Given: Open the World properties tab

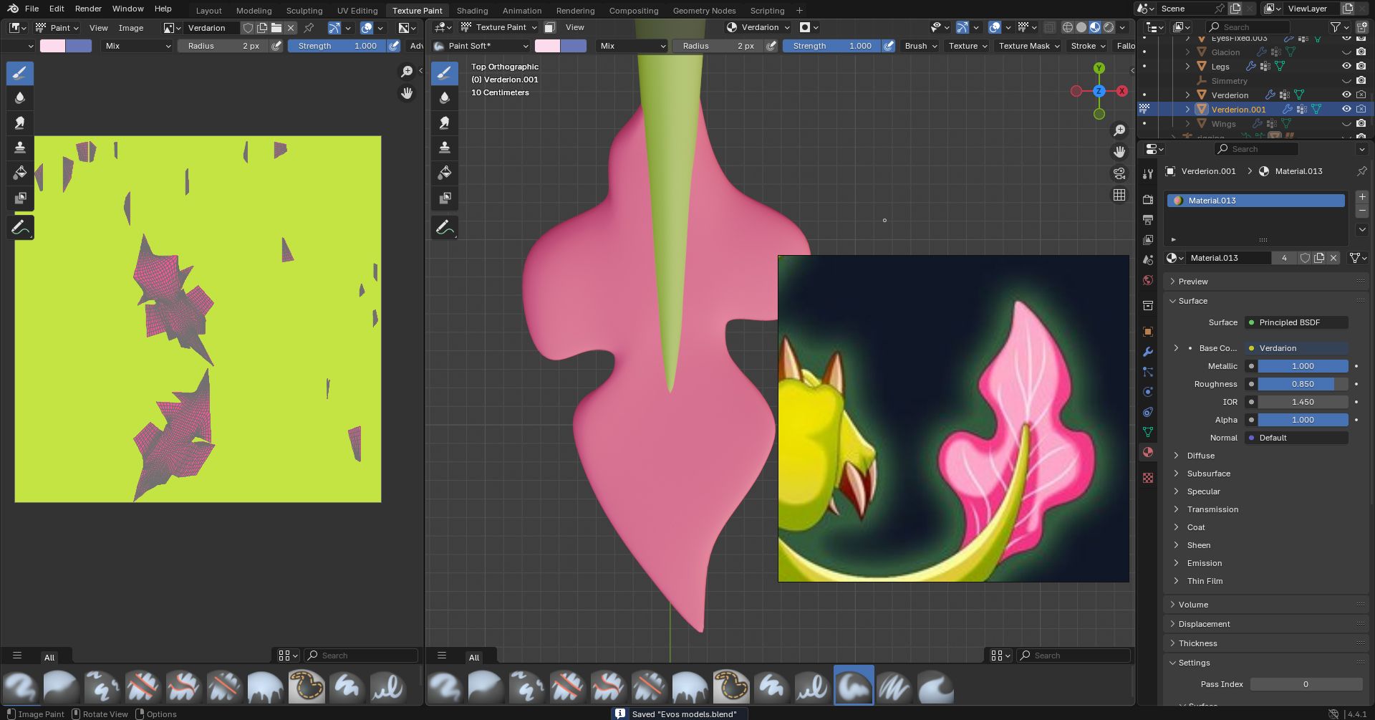Looking at the screenshot, I should [1148, 280].
